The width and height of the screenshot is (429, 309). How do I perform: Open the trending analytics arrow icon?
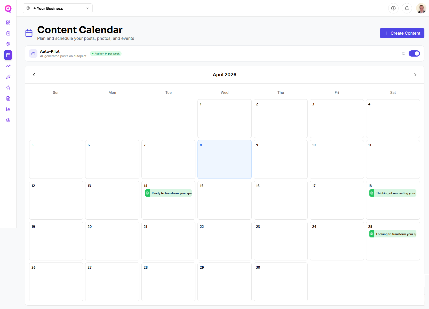point(8,66)
